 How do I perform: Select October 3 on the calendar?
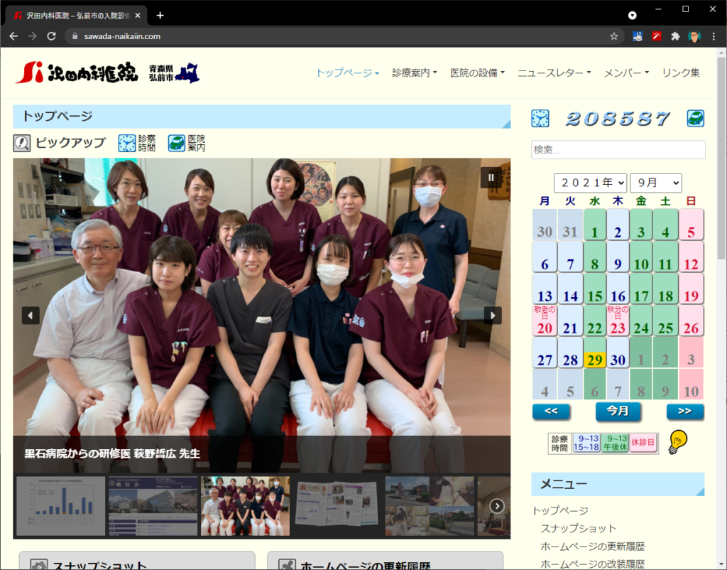click(691, 353)
